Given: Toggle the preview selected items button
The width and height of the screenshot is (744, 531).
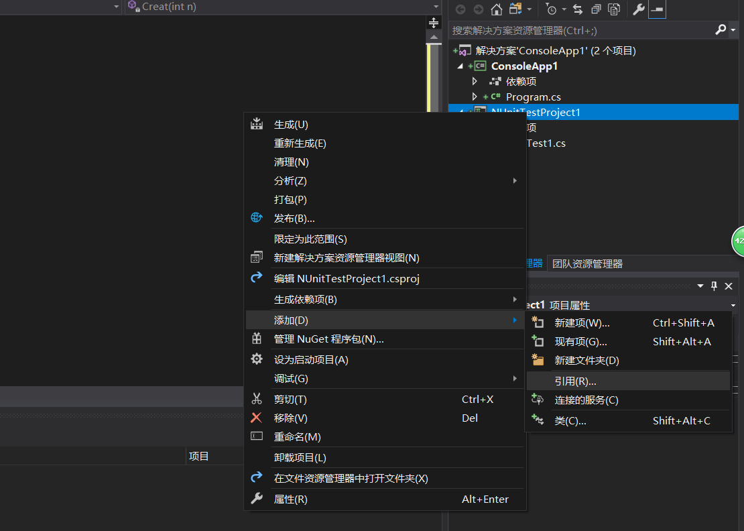Looking at the screenshot, I should tap(657, 9).
